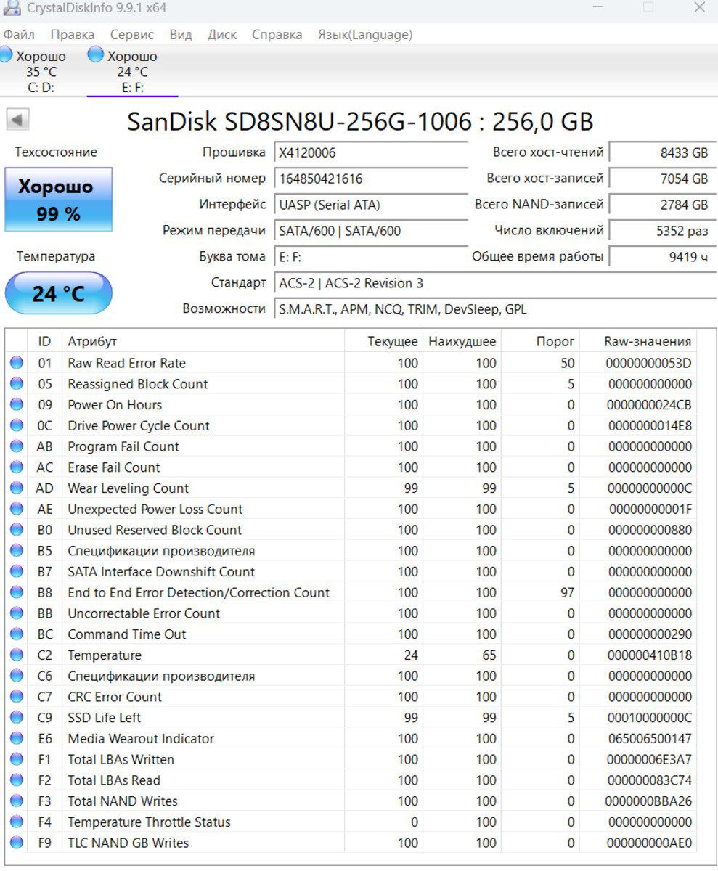Open the Вид menu
The width and height of the screenshot is (718, 871).
point(181,35)
